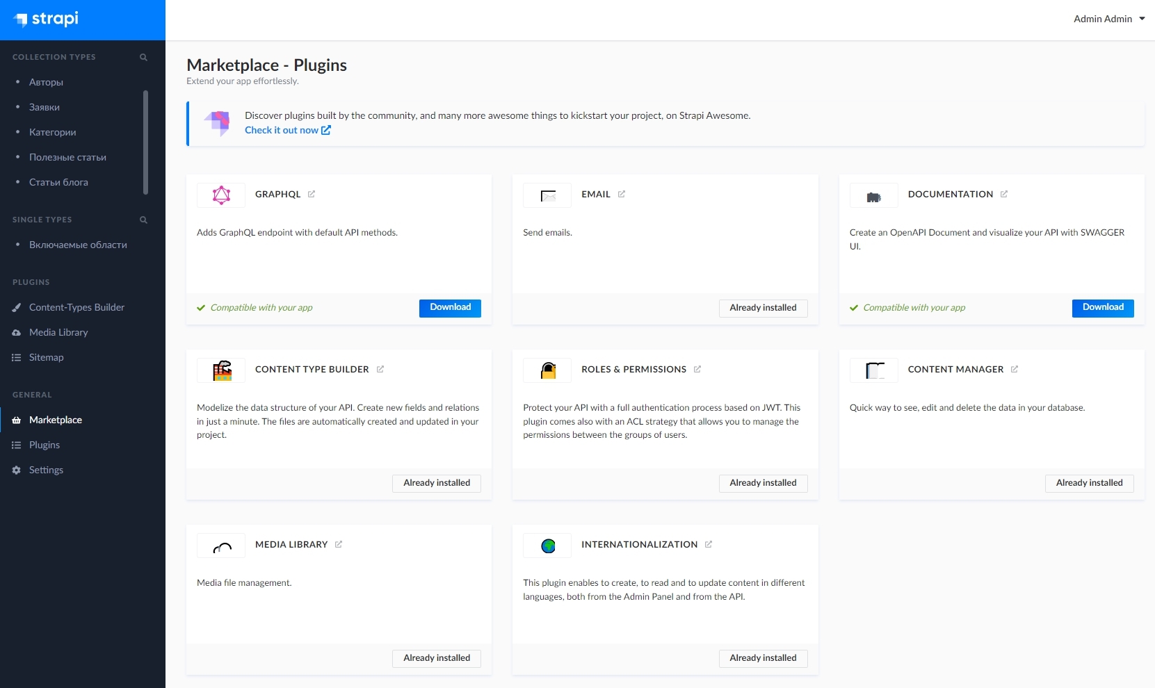This screenshot has height=688, width=1155.
Task: Open the Sitemap plugin in the sidebar
Action: point(46,357)
